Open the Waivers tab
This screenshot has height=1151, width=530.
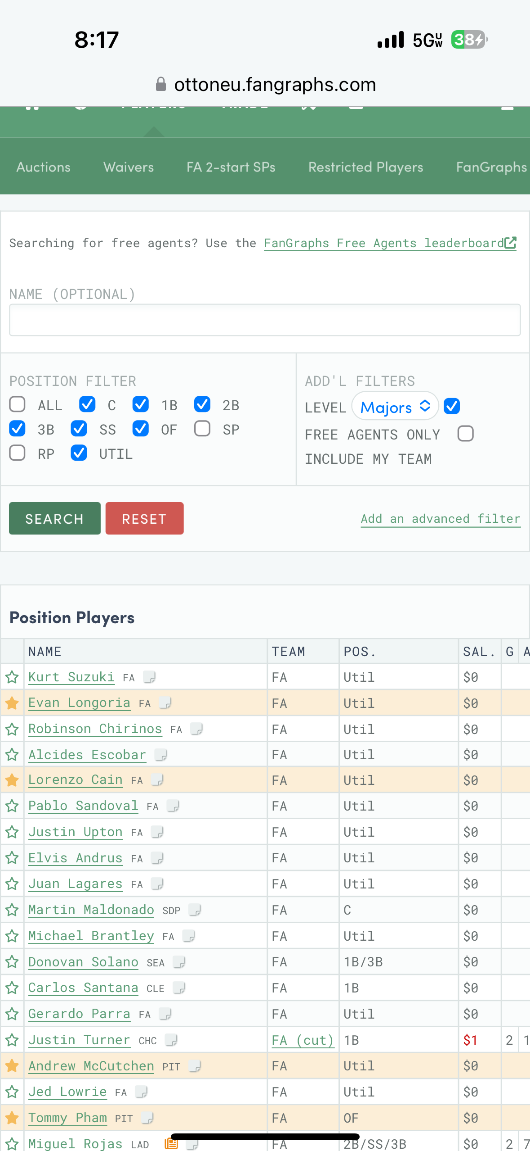129,167
